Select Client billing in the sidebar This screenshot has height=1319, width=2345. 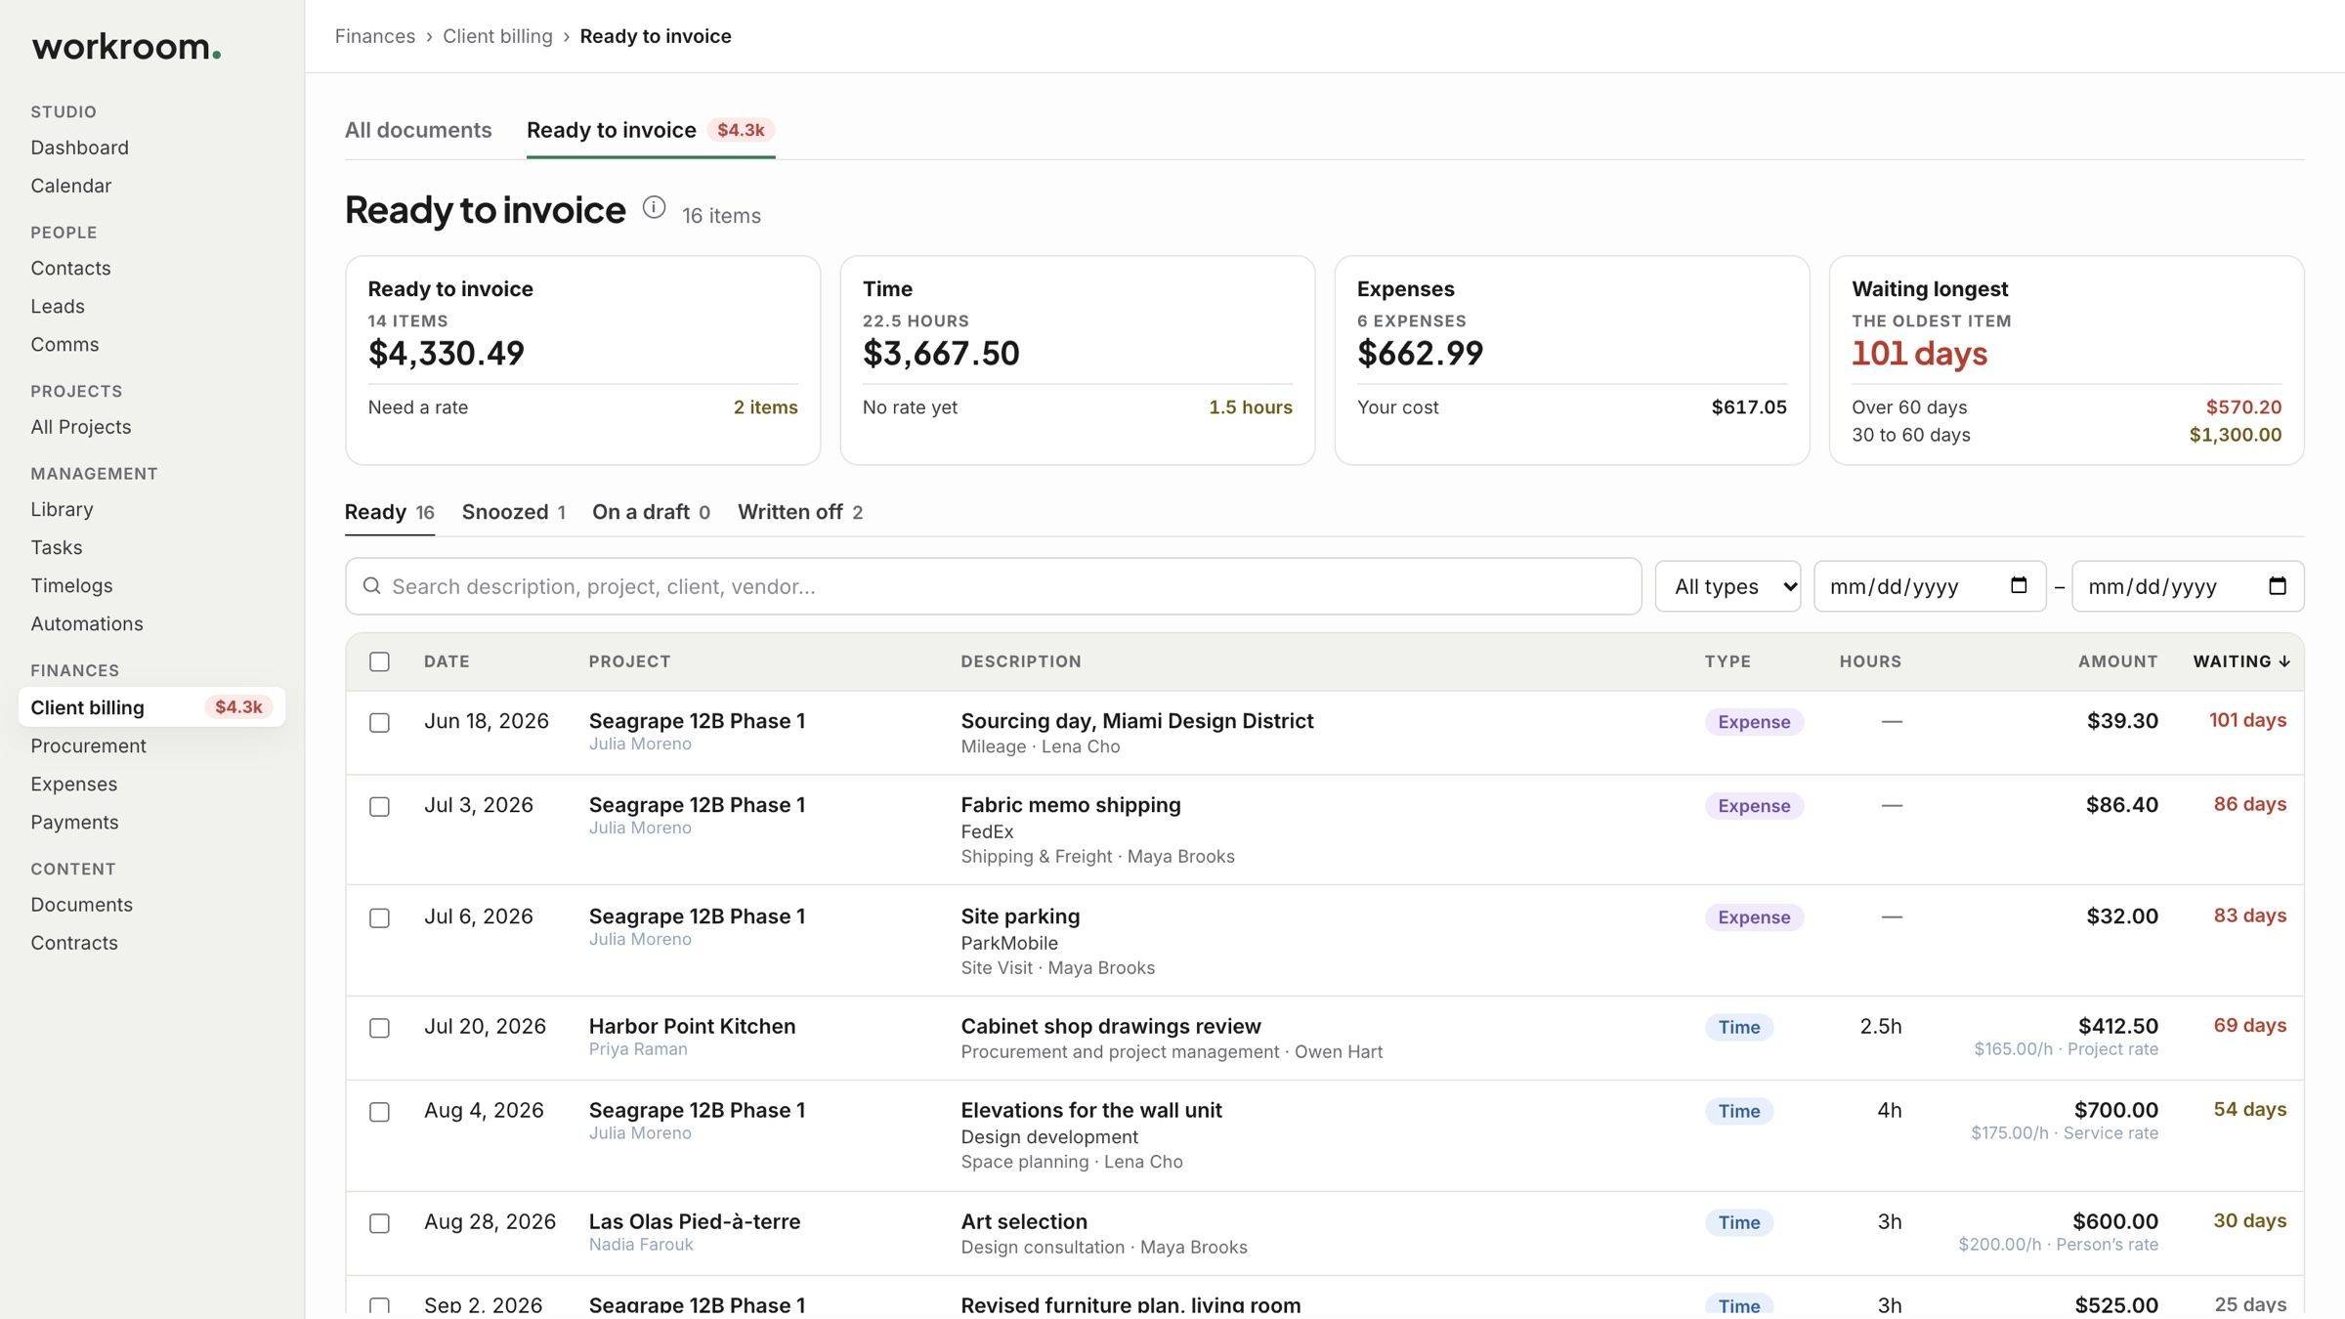point(151,706)
